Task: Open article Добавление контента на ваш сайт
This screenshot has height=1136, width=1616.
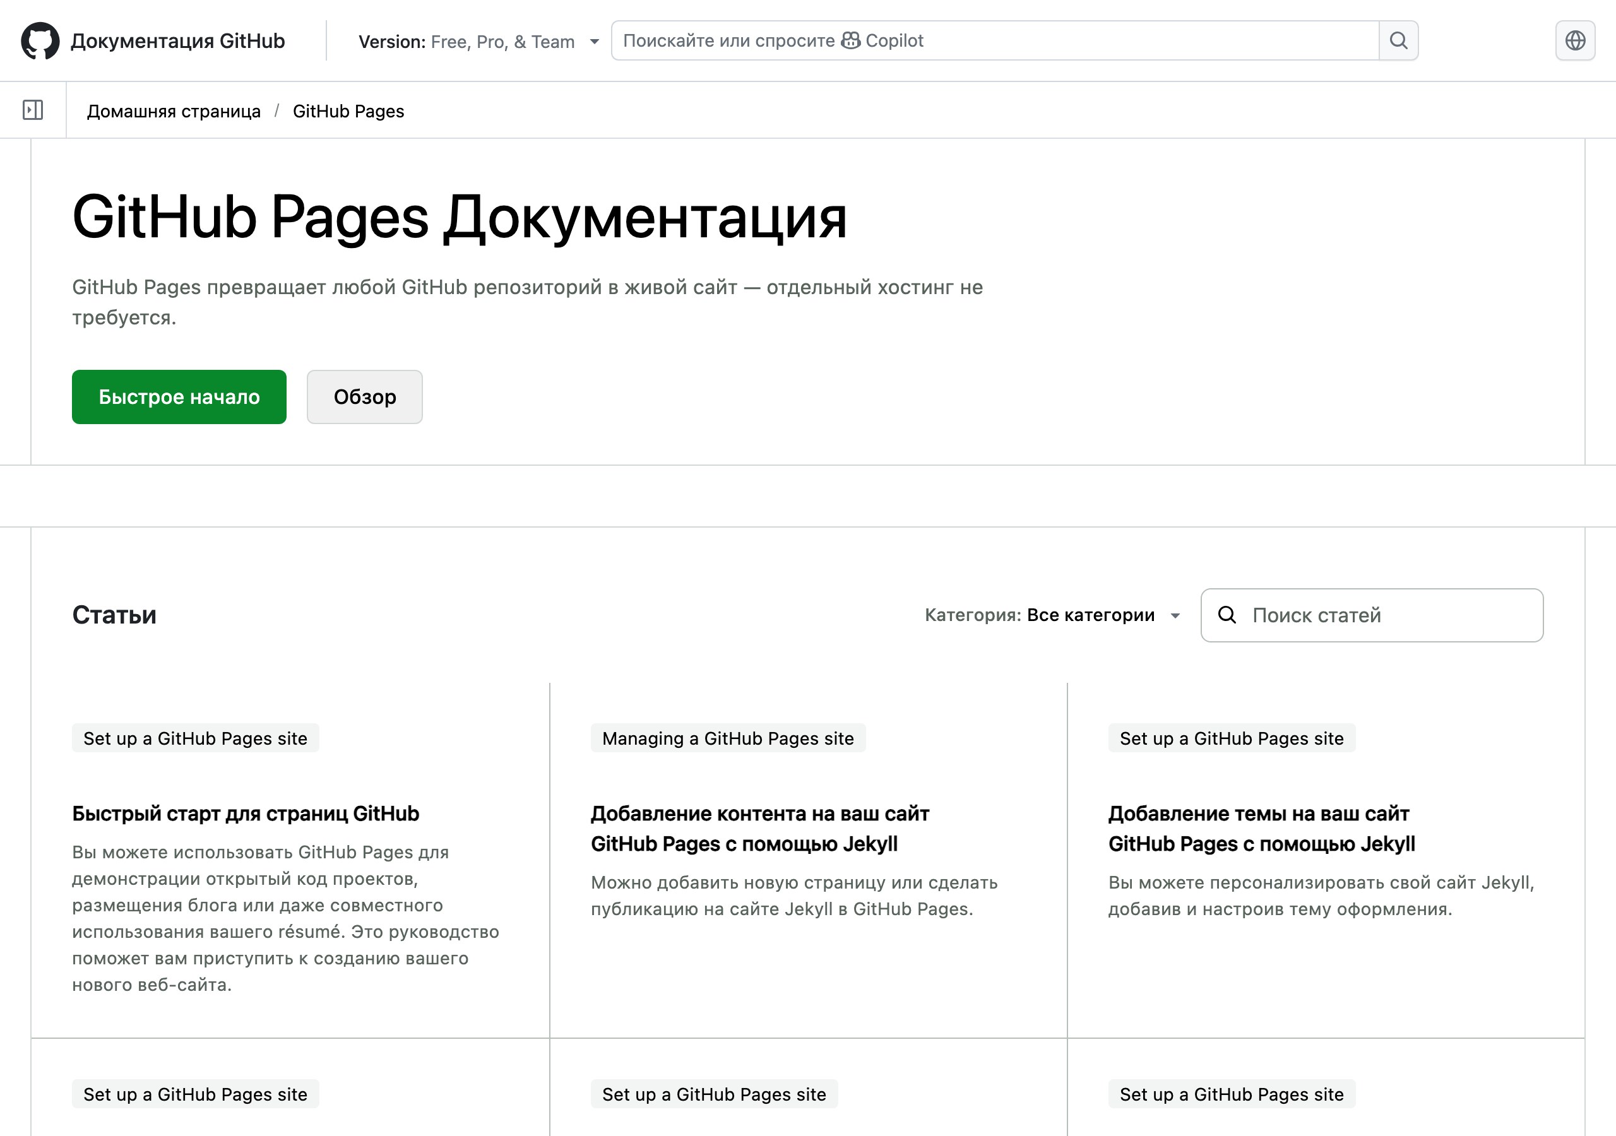Action: (760, 829)
